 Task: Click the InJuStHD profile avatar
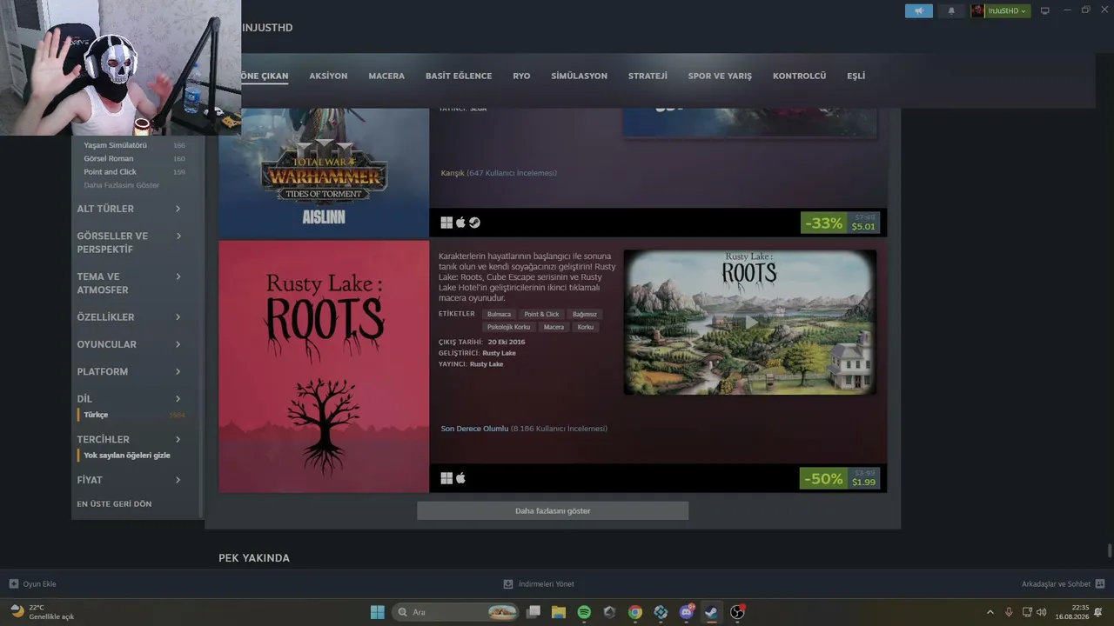977,10
